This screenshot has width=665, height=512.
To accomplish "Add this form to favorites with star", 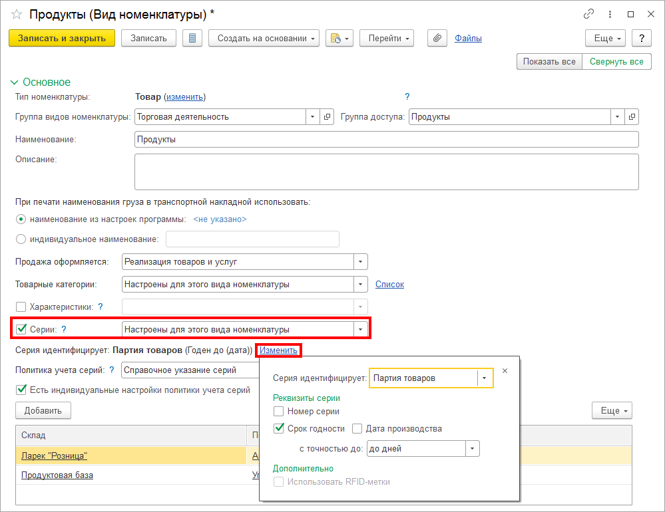I will coord(17,15).
